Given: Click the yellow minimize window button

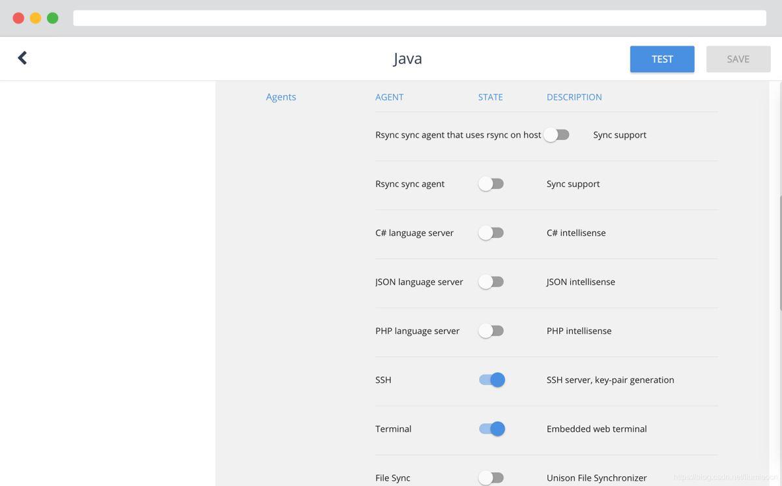Looking at the screenshot, I should 35,18.
